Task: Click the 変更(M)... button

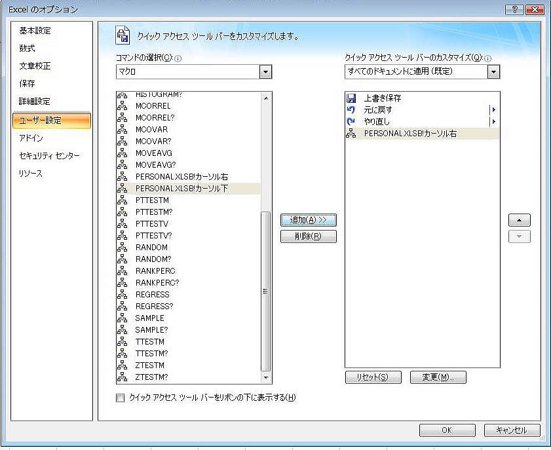Action: pyautogui.click(x=438, y=377)
